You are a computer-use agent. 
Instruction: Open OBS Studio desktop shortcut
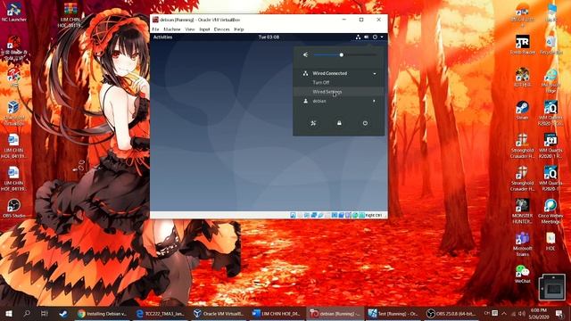coord(14,209)
